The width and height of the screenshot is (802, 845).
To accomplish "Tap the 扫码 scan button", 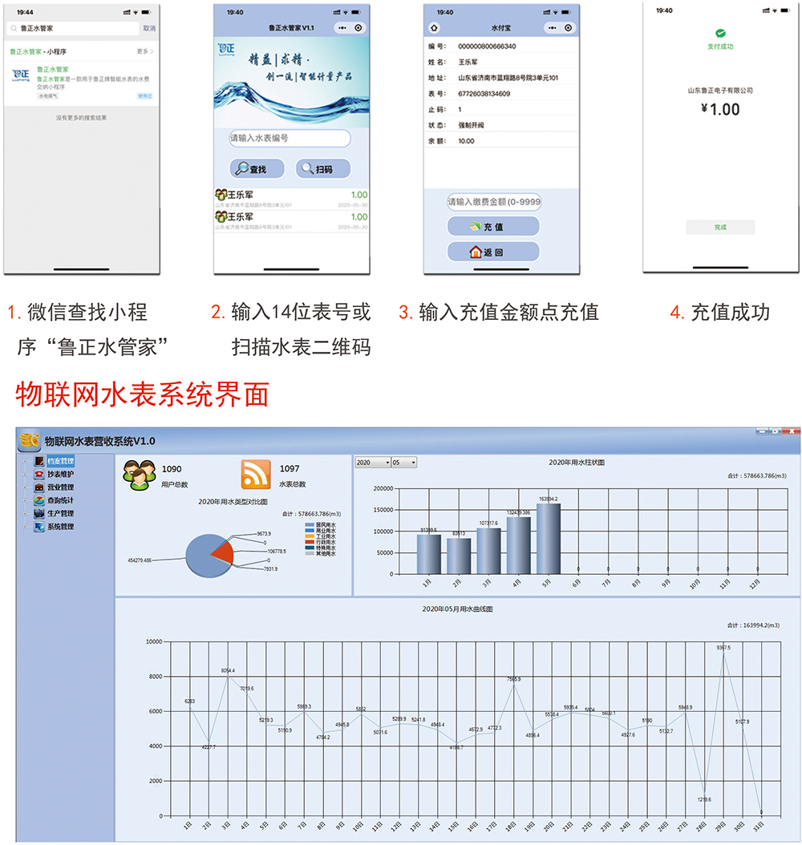I will (x=323, y=168).
